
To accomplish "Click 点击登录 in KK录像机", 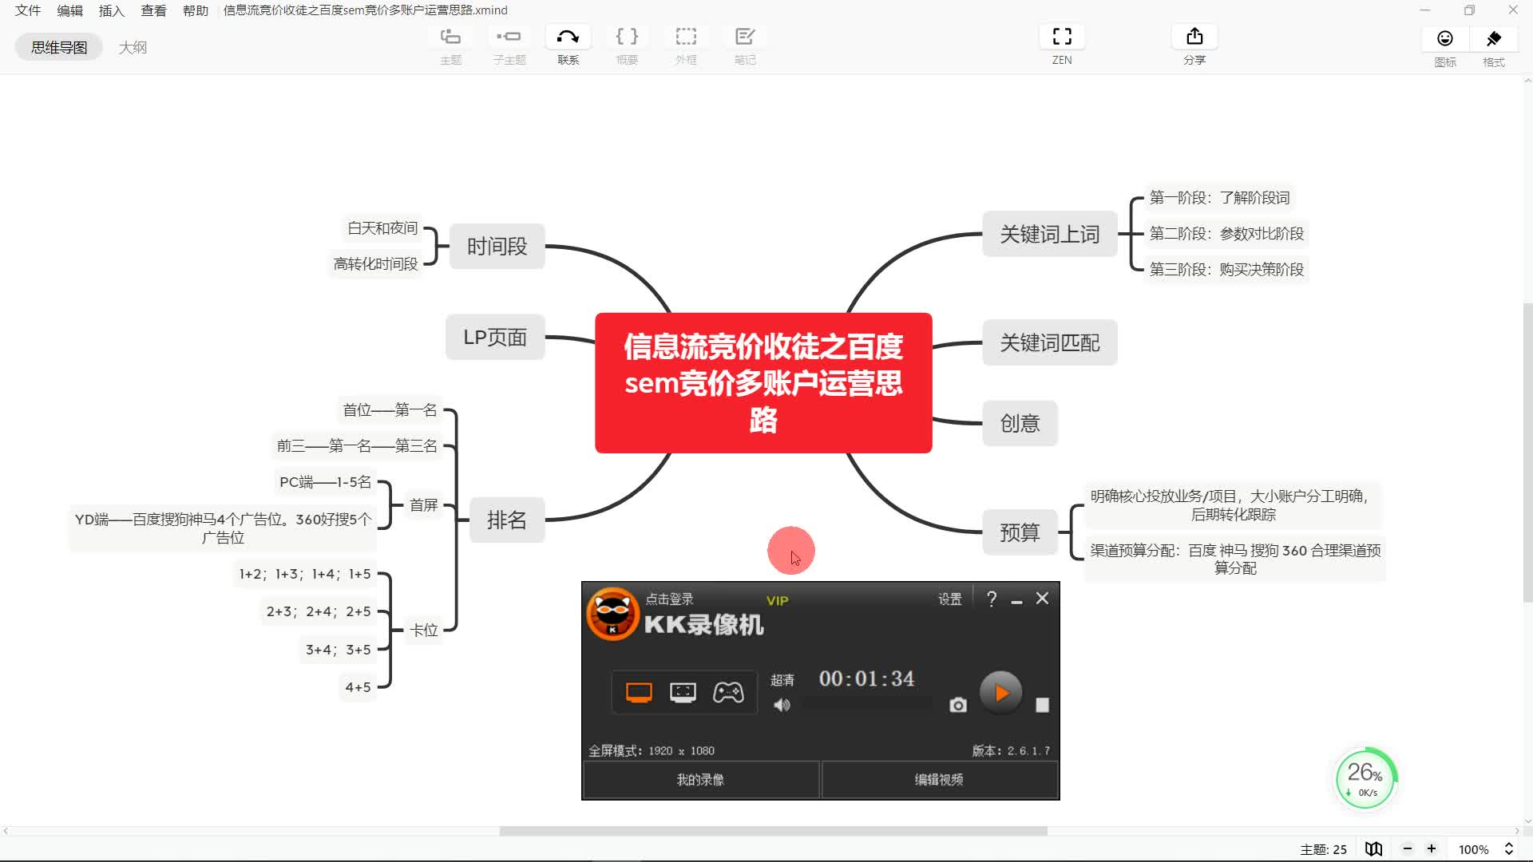I will pyautogui.click(x=669, y=599).
